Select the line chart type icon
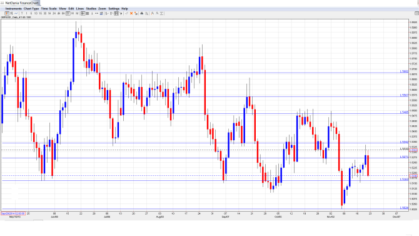The width and height of the screenshot is (419, 236). coord(16,13)
